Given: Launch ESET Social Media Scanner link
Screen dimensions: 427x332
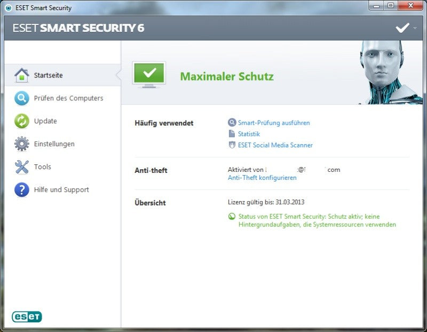Looking at the screenshot, I should pos(275,145).
